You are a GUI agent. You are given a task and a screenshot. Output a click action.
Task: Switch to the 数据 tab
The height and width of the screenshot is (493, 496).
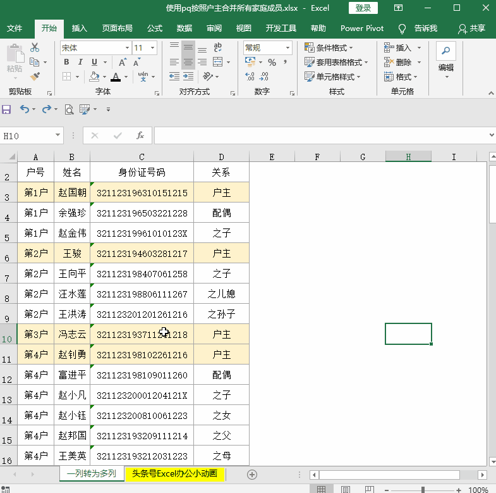(184, 28)
